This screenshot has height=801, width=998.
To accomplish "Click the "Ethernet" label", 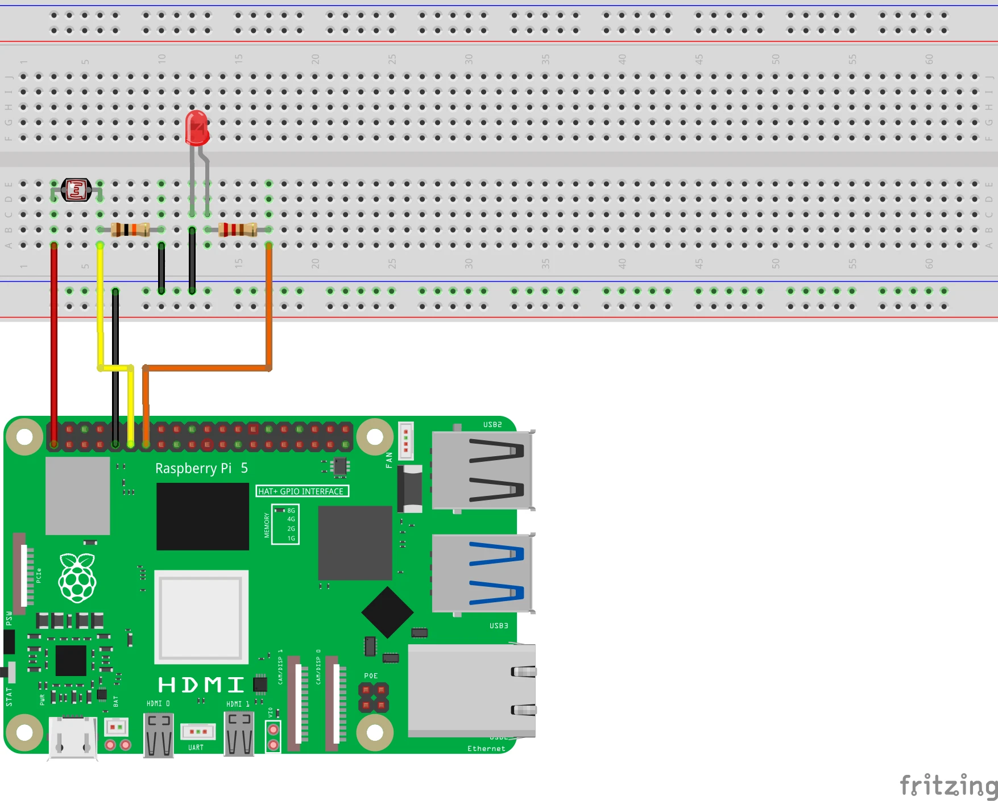I will pyautogui.click(x=486, y=749).
